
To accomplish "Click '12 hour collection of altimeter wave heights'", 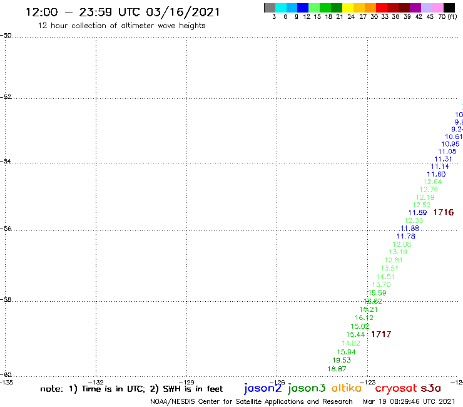I will click(x=121, y=26).
